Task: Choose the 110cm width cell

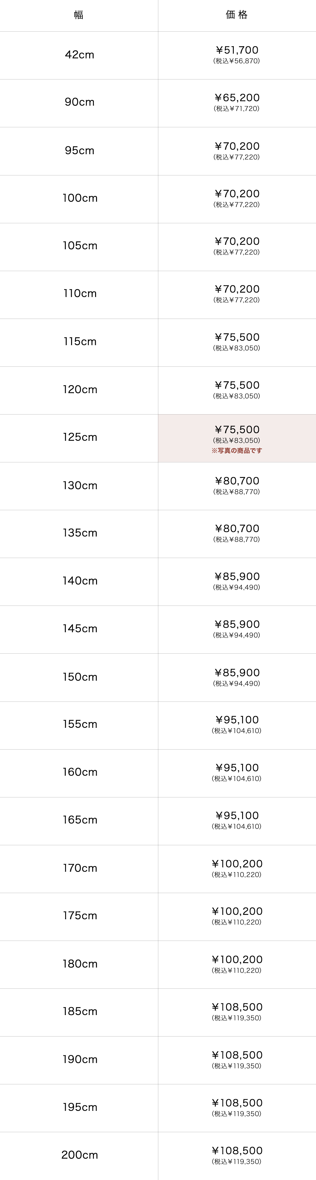Action: pos(80,294)
